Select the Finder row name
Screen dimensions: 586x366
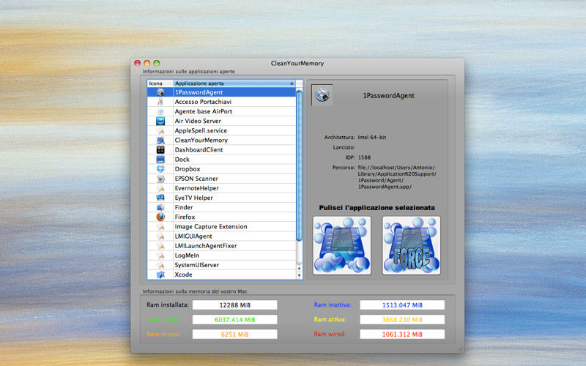tap(184, 208)
